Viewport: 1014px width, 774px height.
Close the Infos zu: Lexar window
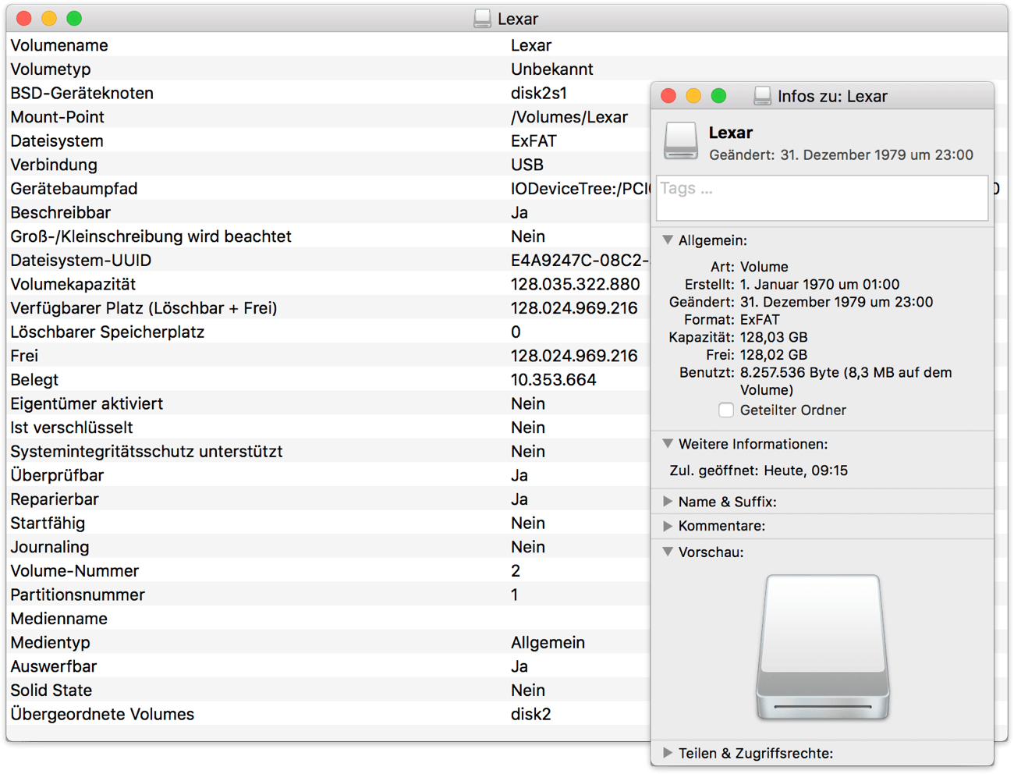pyautogui.click(x=668, y=96)
